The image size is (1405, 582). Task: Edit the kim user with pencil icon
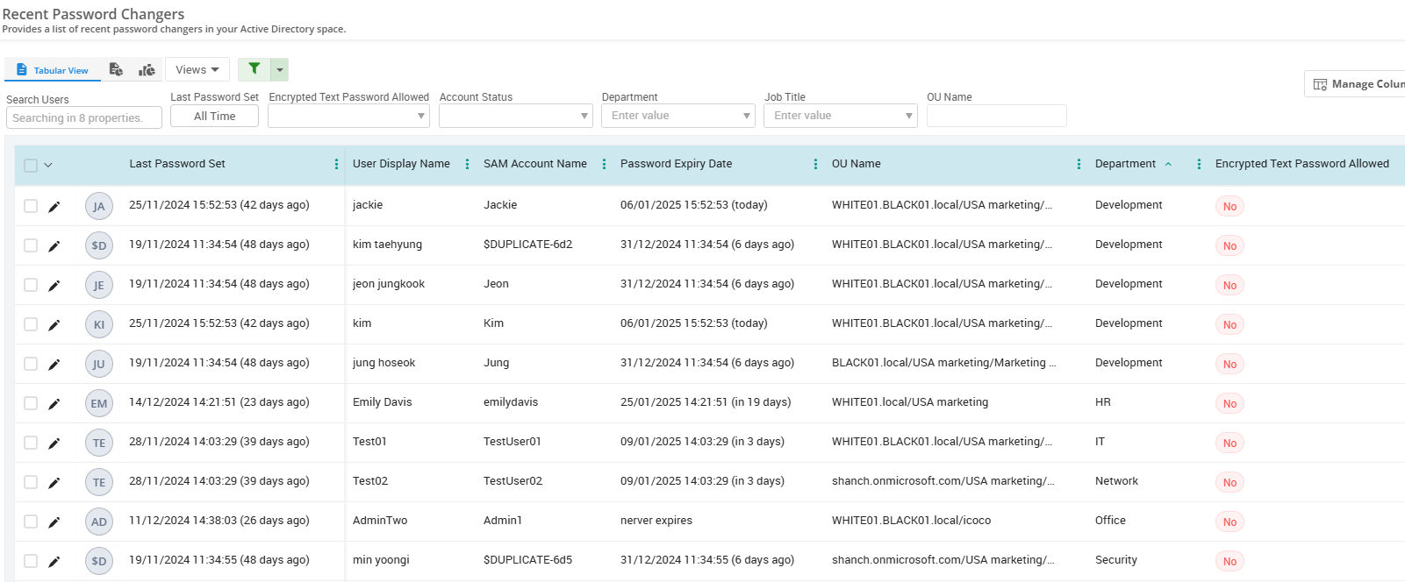coord(54,325)
